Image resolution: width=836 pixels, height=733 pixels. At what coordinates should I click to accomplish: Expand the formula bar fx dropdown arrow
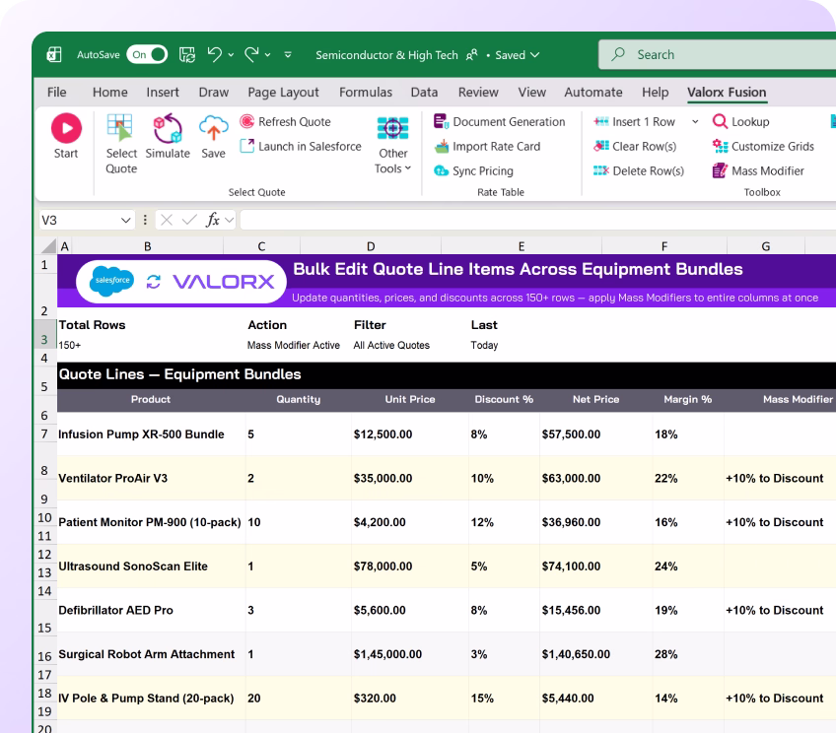coord(230,220)
